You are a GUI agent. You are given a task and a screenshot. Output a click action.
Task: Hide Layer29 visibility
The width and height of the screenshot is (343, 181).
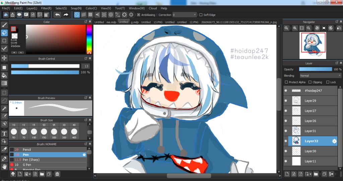click(286, 101)
